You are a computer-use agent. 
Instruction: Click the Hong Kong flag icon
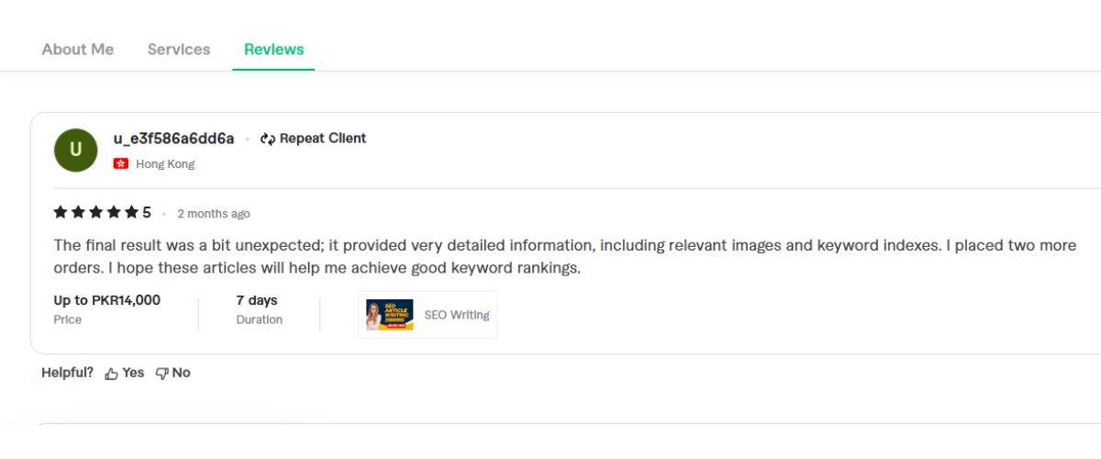[120, 164]
